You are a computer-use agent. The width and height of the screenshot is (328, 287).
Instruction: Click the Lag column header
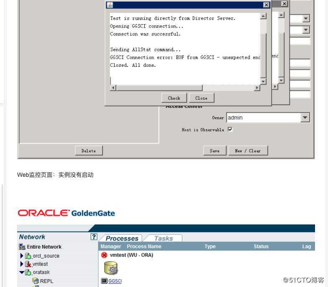click(306, 246)
